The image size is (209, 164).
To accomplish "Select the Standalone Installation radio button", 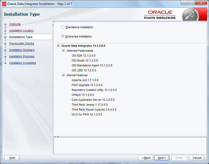I will (63, 27).
